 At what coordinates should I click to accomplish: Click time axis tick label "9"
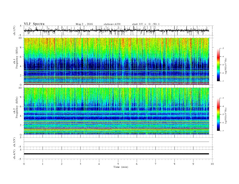(193, 164)
